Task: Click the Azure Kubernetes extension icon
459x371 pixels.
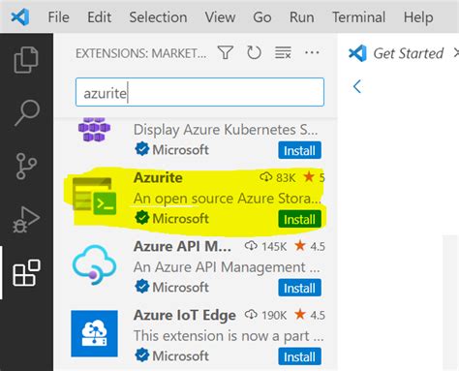Action: point(94,130)
